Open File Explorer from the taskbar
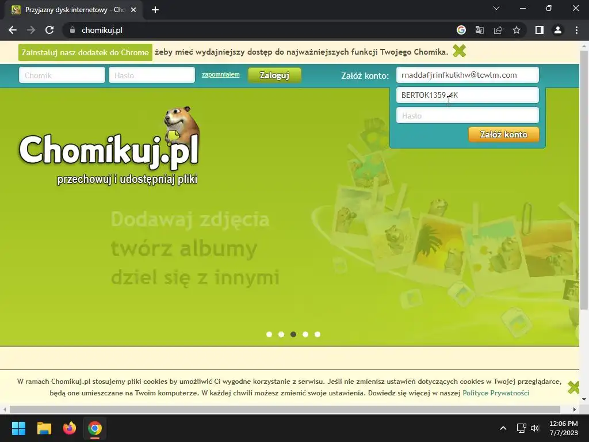The image size is (589, 442). pyautogui.click(x=44, y=428)
